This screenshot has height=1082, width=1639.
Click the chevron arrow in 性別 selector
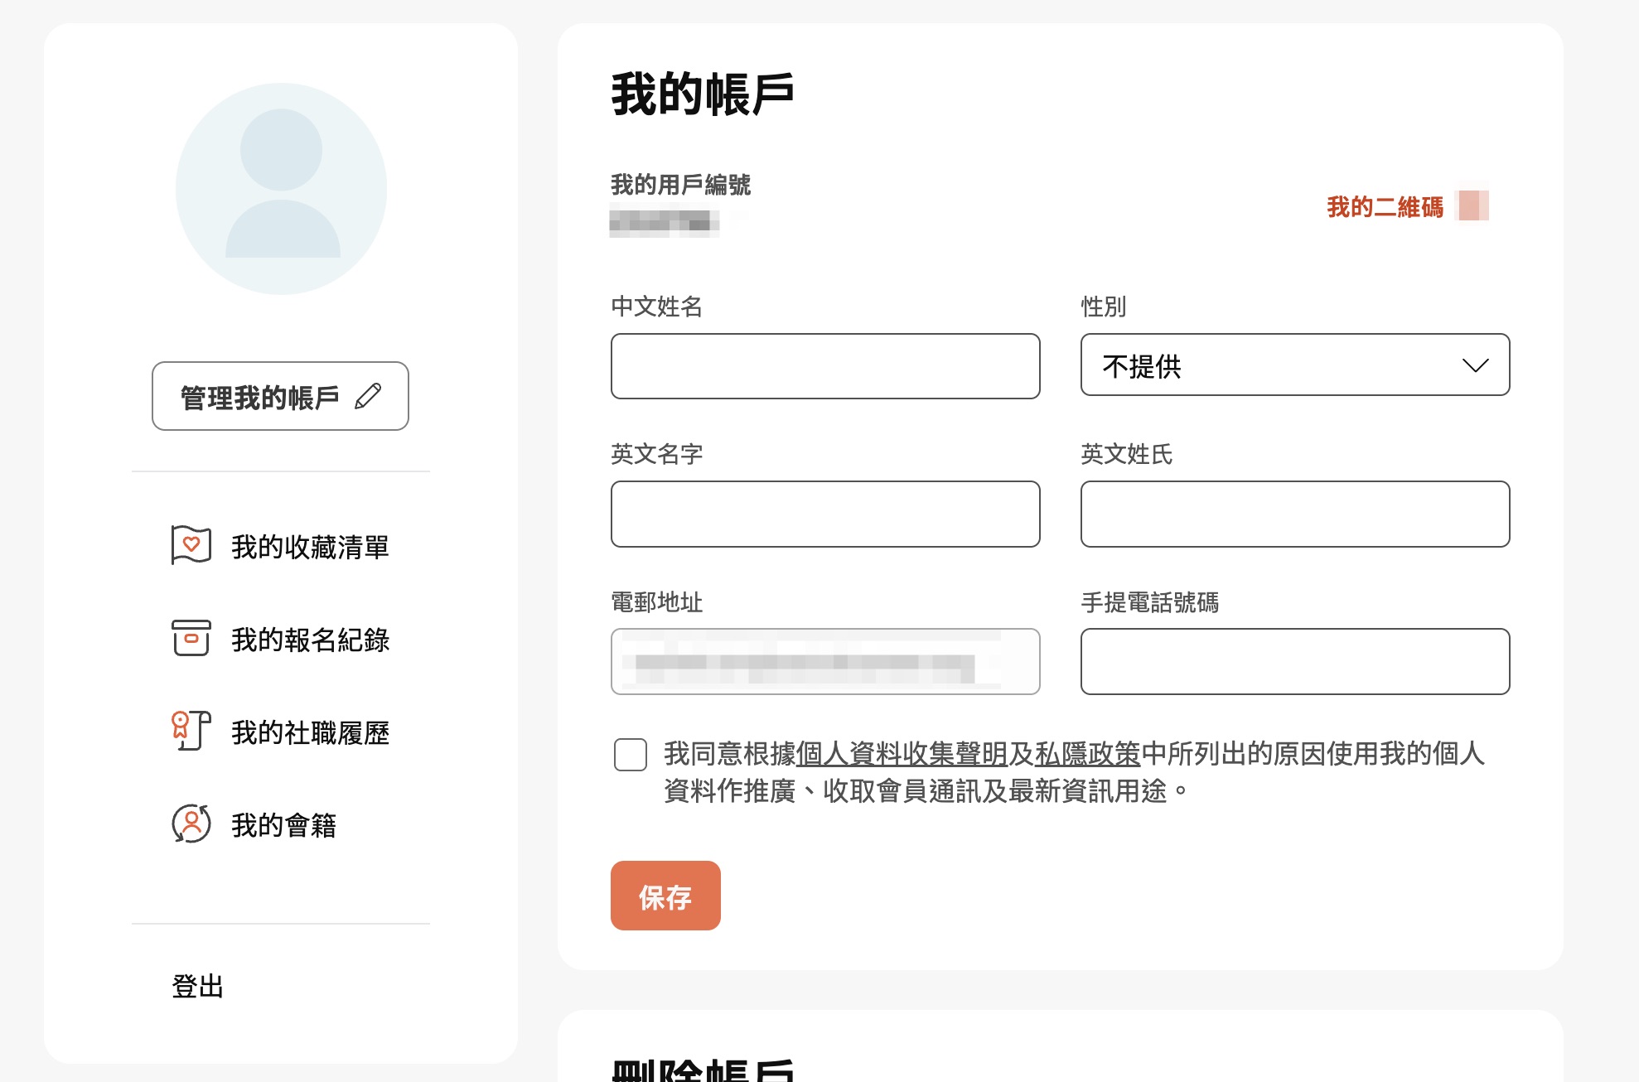tap(1475, 365)
